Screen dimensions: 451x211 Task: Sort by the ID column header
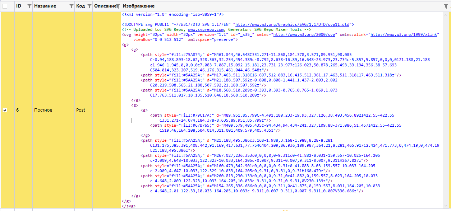pyautogui.click(x=19, y=6)
